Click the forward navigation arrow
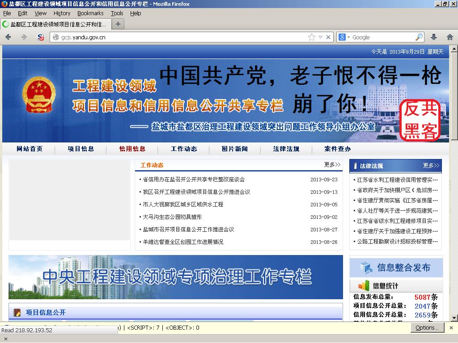Viewport: 458px width, 343px height. tap(24, 37)
